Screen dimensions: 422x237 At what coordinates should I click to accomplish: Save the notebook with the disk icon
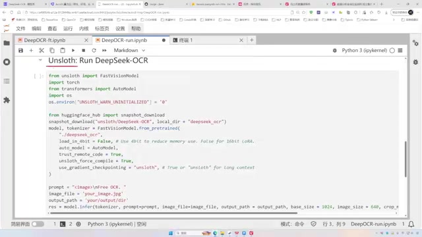click(x=20, y=50)
